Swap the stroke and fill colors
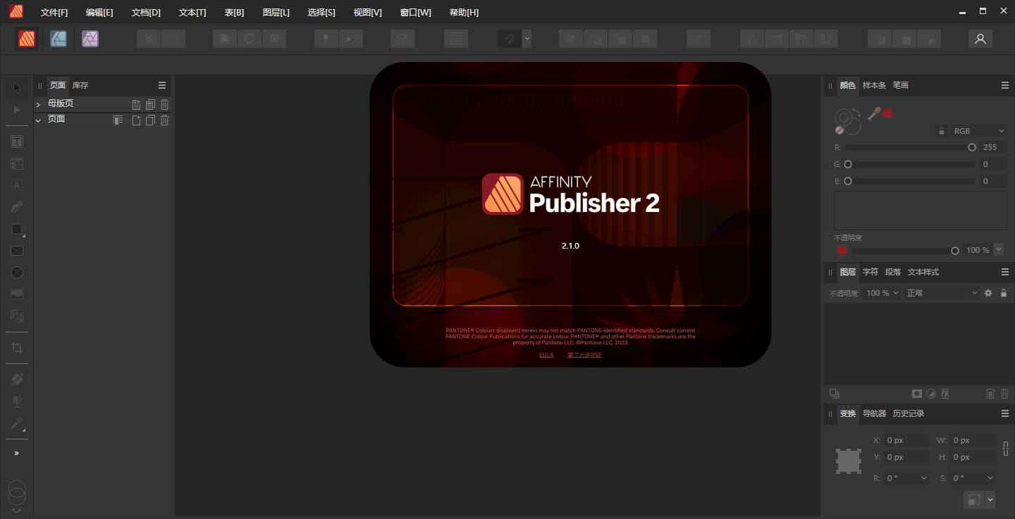Viewport: 1015px width, 519px height. tap(856, 112)
